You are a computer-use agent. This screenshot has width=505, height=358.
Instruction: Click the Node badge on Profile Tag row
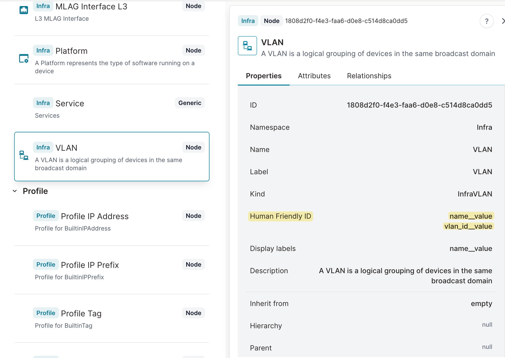pos(194,313)
